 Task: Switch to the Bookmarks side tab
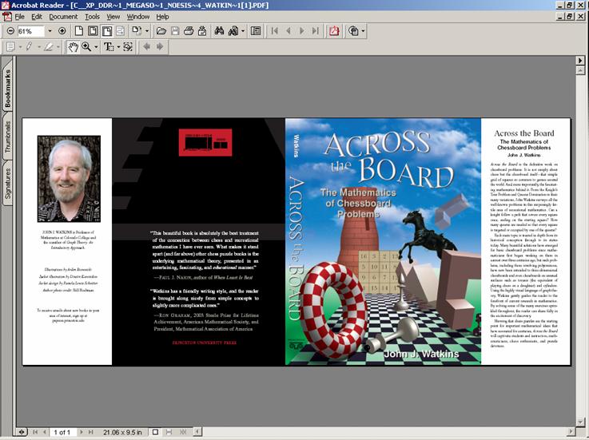point(8,89)
